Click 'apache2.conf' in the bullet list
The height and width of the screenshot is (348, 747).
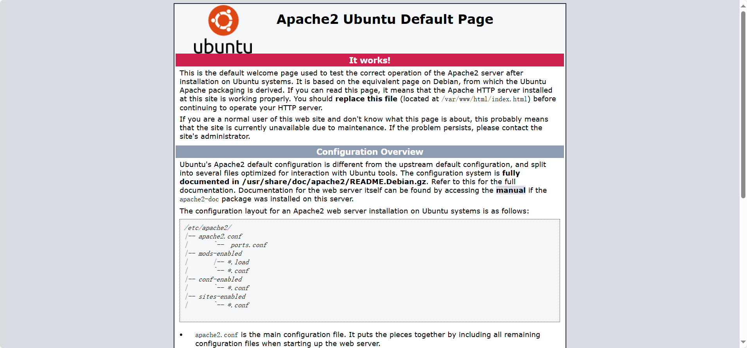[x=216, y=335]
